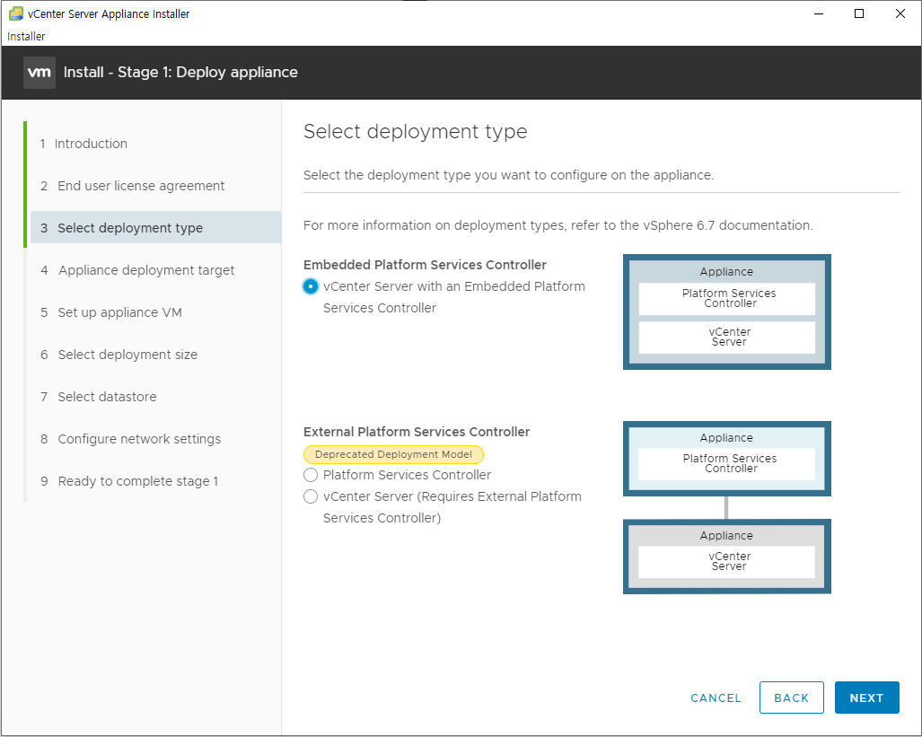This screenshot has width=922, height=737.
Task: Jump to step 5 Set up appliance VM
Action: pos(111,312)
